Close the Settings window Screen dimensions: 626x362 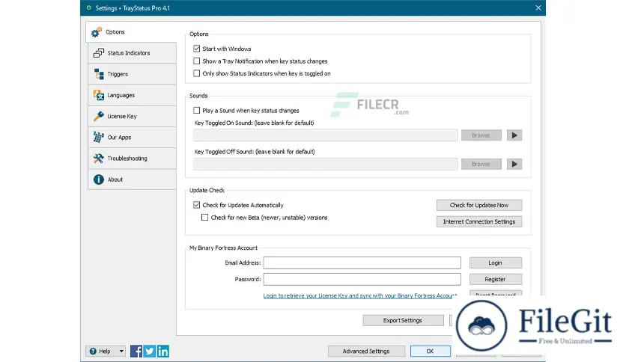pos(538,7)
